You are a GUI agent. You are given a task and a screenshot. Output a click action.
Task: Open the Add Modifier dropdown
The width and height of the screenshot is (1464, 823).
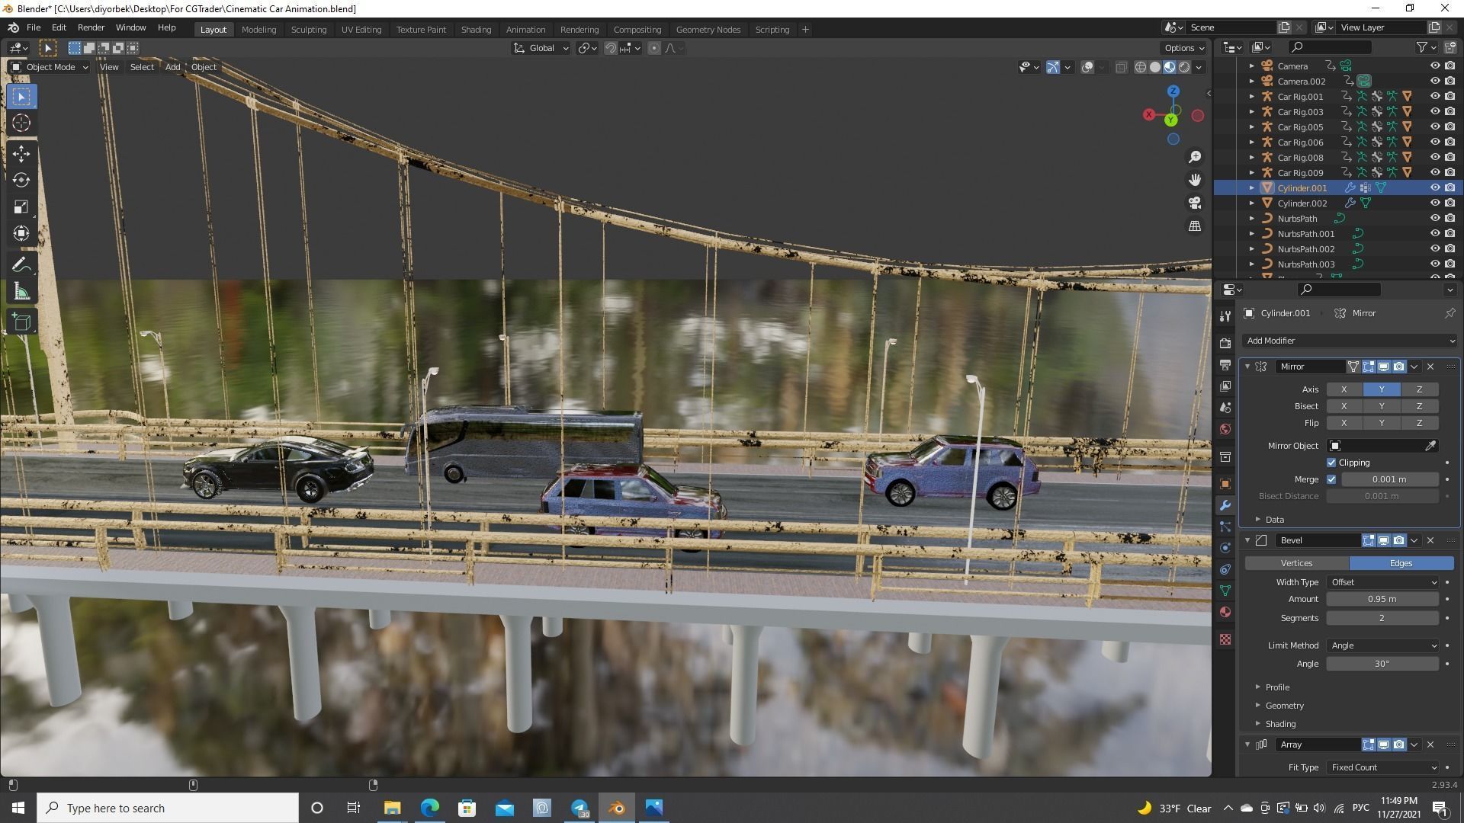pos(1350,341)
